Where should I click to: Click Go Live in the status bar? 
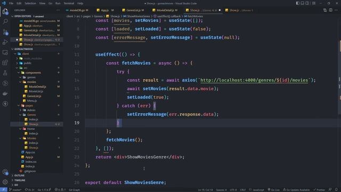click(x=273, y=190)
